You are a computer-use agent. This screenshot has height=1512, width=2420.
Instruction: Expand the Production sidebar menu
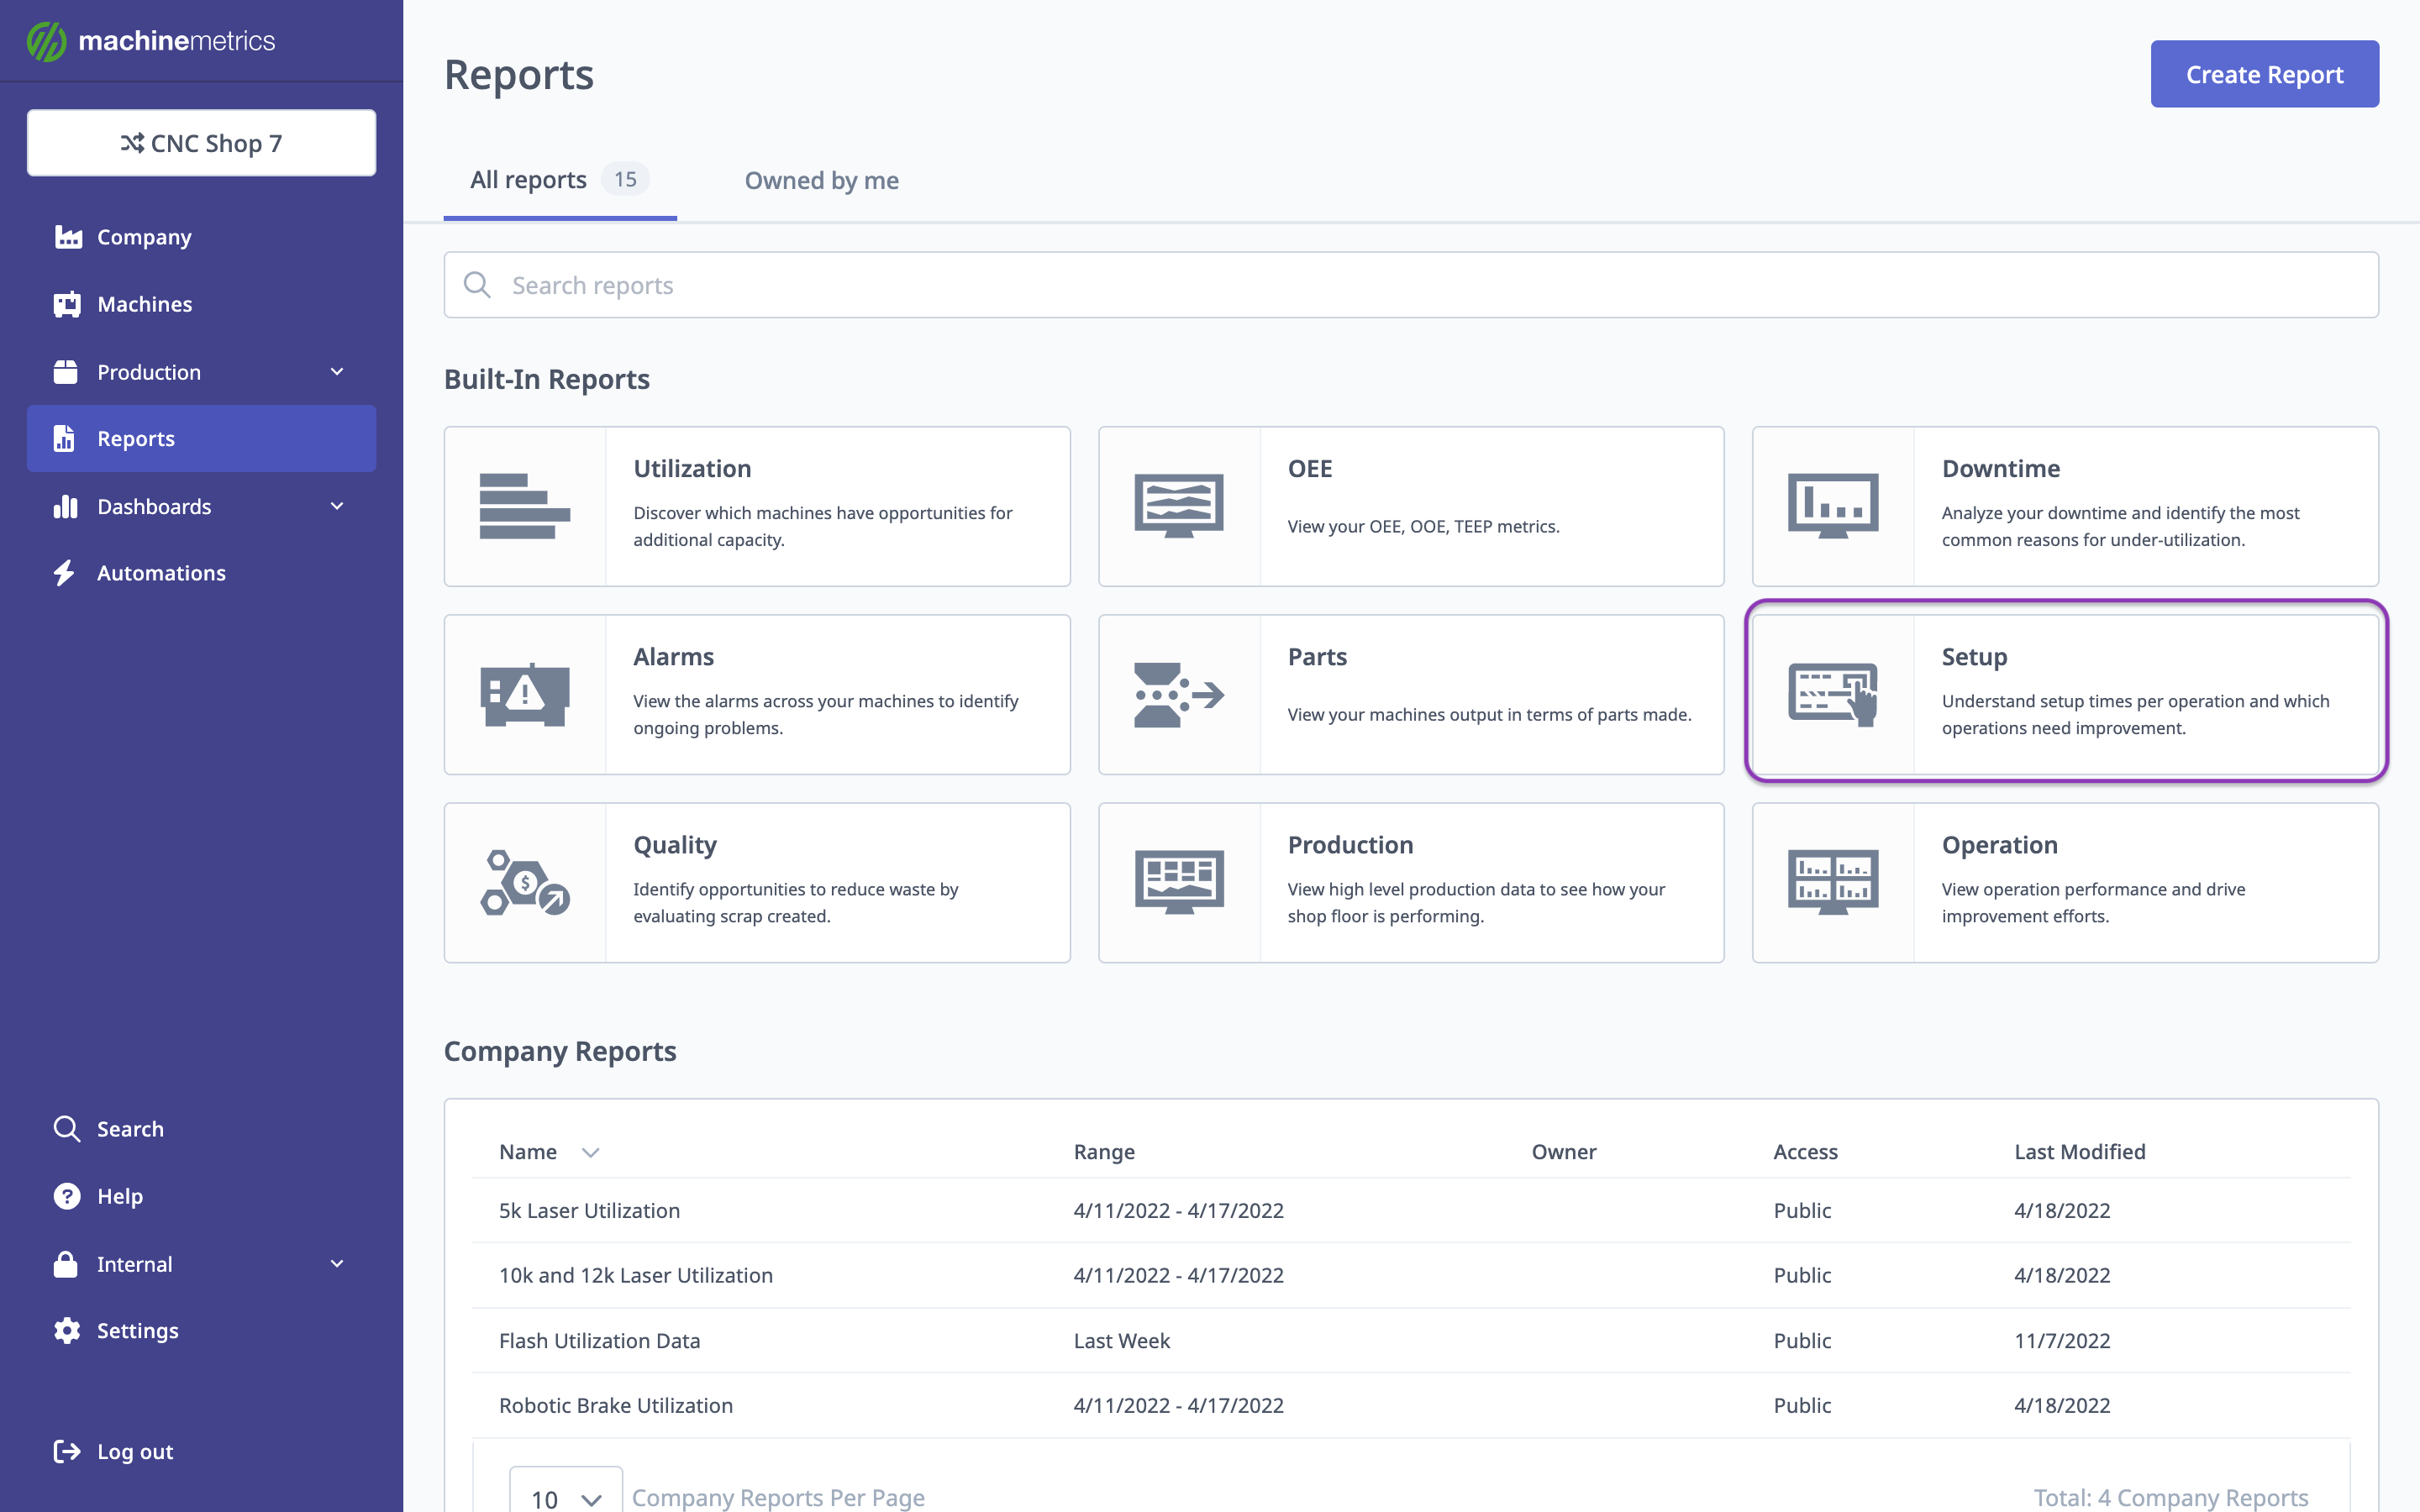click(337, 371)
